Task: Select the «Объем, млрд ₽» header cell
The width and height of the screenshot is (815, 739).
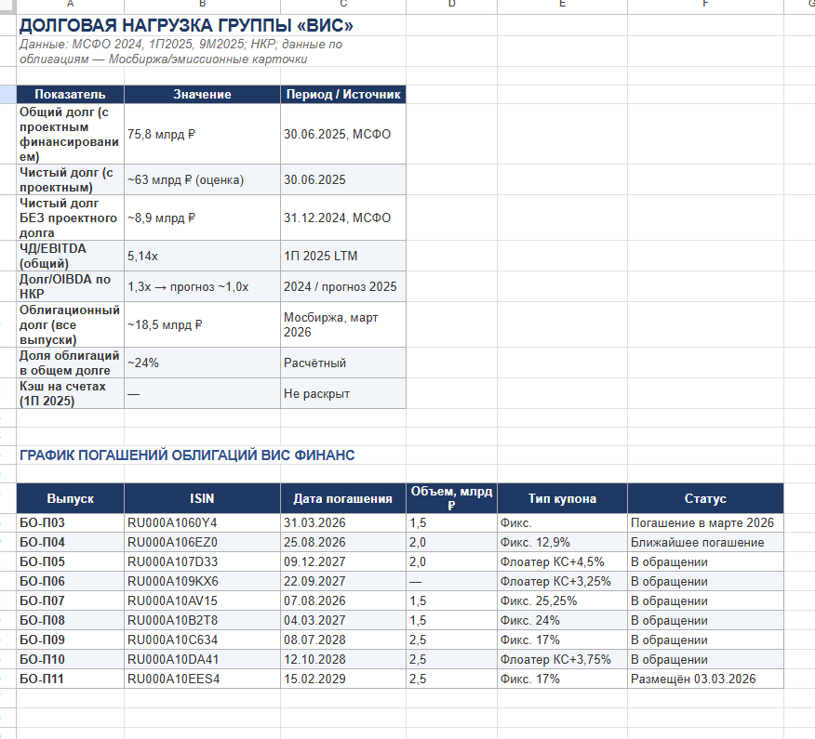Action: pos(451,498)
